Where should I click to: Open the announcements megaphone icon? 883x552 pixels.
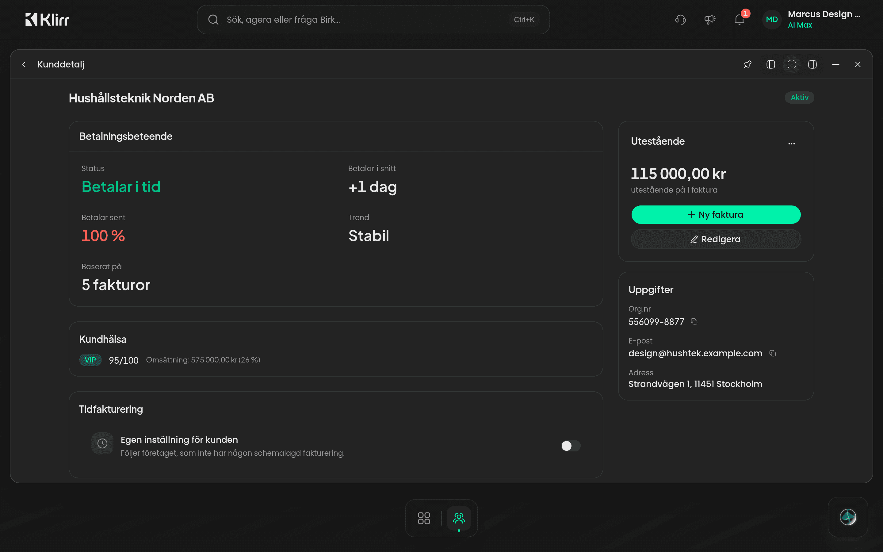point(710,19)
